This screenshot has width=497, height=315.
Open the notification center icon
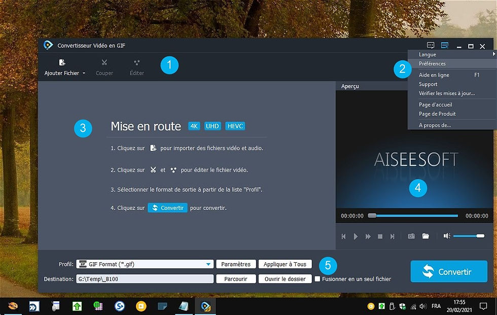[x=483, y=306]
